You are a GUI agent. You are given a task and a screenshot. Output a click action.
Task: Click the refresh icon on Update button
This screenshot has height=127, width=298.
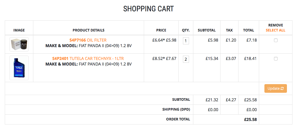click(x=282, y=88)
